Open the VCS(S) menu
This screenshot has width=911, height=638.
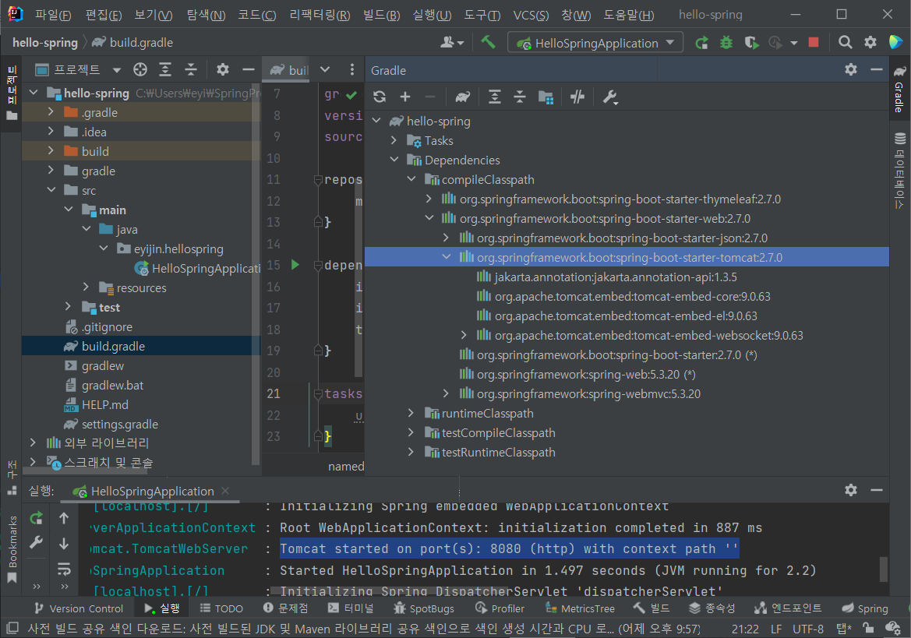[531, 15]
